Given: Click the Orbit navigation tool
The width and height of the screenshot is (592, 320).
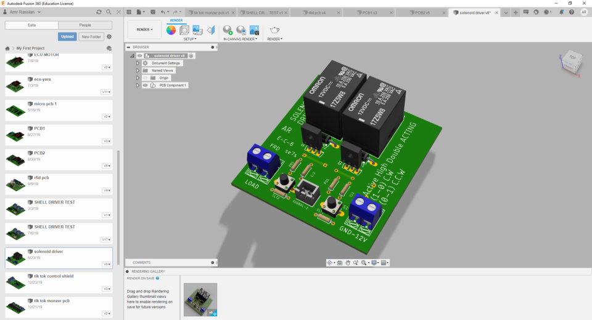Looking at the screenshot, I should coord(330,263).
